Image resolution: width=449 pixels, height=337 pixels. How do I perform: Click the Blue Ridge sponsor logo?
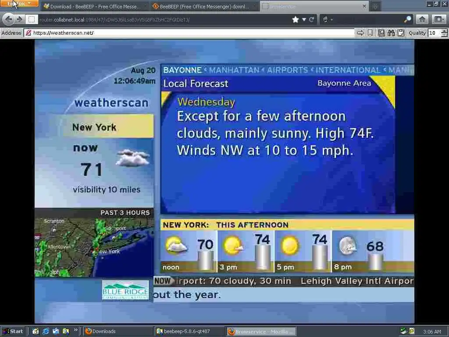tap(125, 290)
